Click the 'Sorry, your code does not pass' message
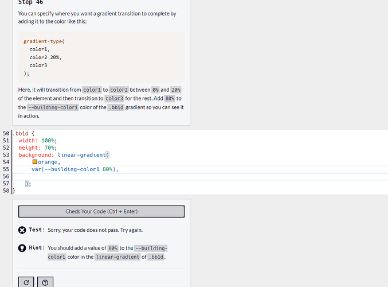 pos(95,230)
